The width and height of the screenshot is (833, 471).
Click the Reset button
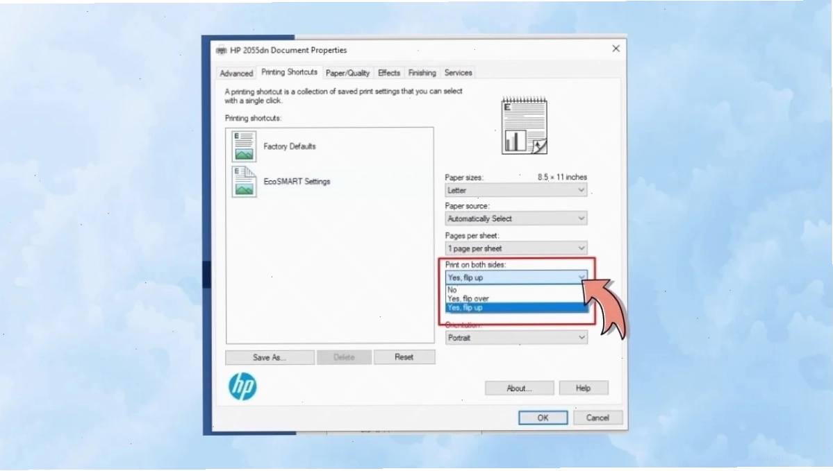tap(404, 357)
